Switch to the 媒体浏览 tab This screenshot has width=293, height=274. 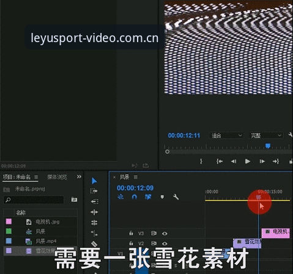(x=57, y=177)
